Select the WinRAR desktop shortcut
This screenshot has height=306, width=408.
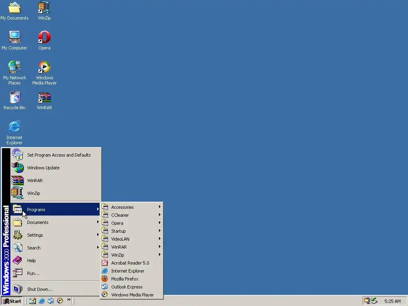click(x=44, y=100)
